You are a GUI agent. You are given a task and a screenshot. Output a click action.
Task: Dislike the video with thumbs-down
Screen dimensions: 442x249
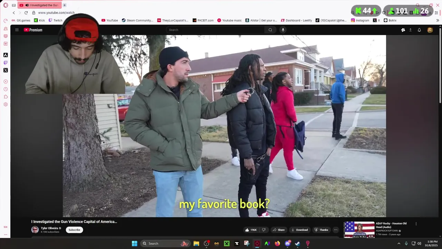(264, 230)
